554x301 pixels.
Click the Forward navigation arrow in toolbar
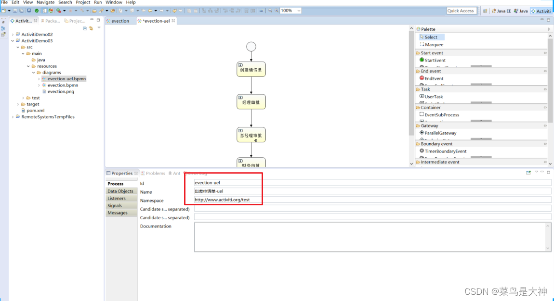tap(161, 11)
